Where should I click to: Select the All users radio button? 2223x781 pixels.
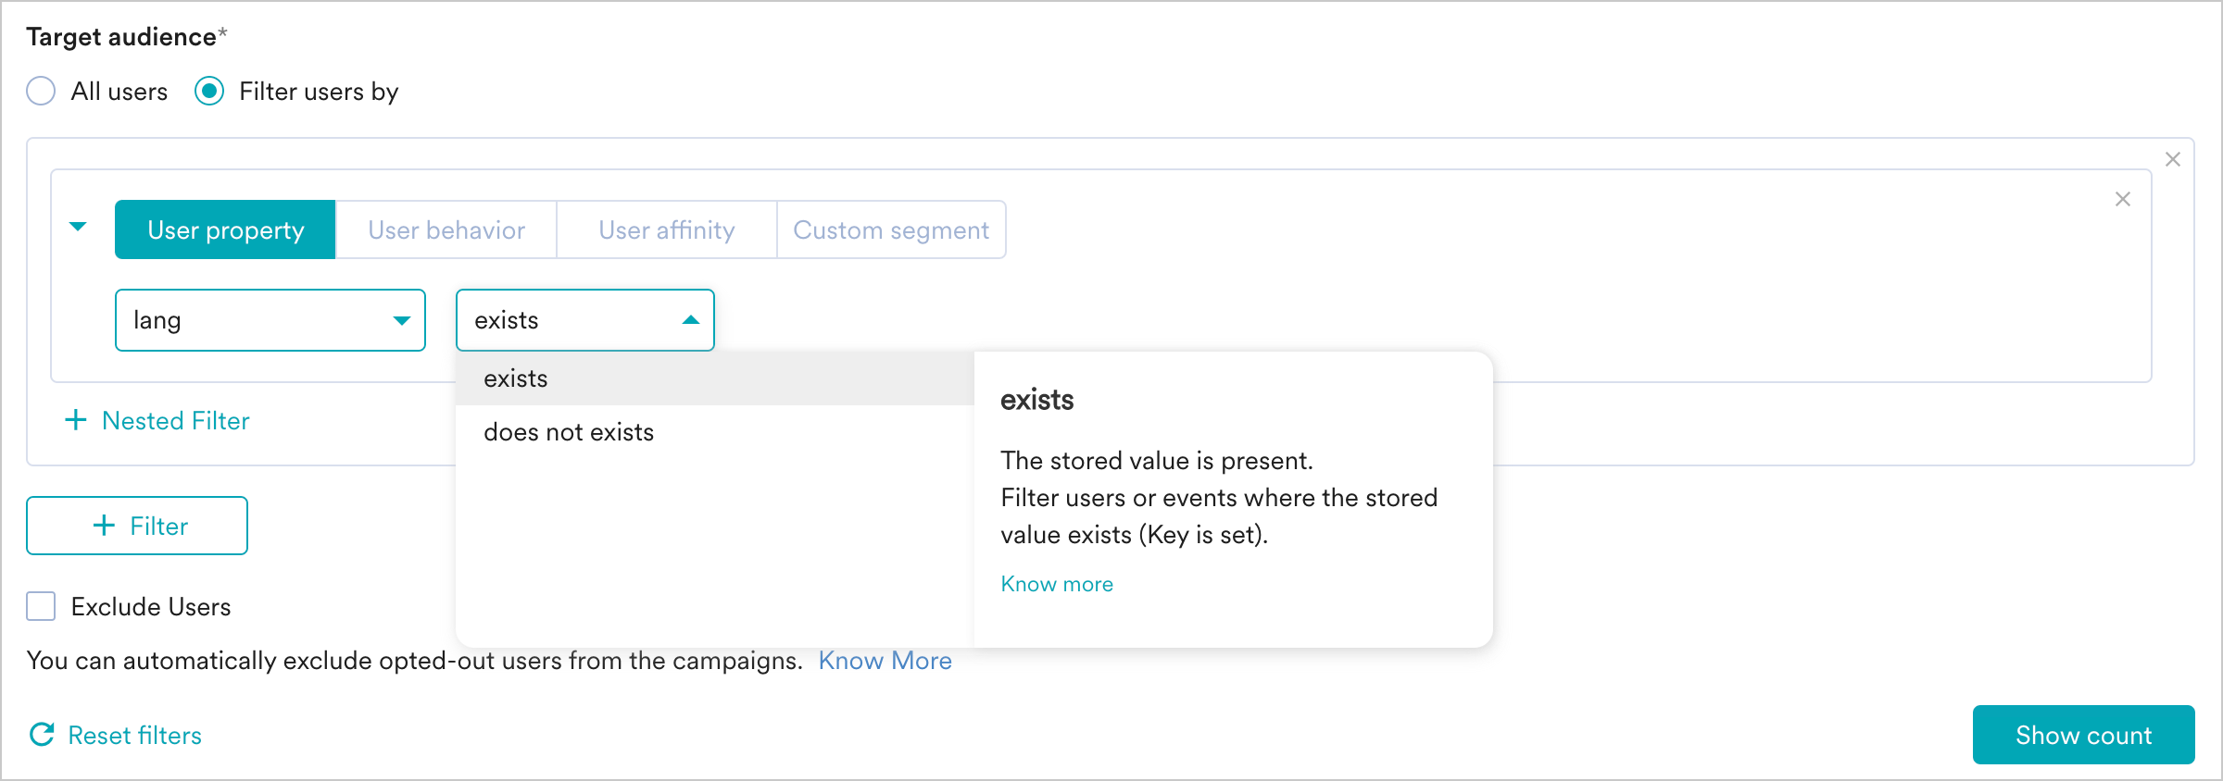pos(41,92)
